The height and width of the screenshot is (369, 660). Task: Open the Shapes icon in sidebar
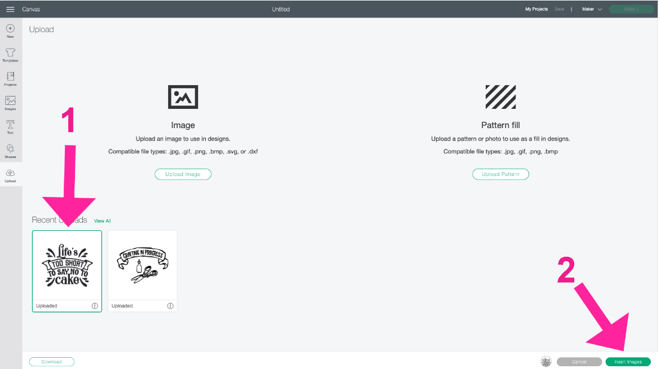tap(10, 149)
